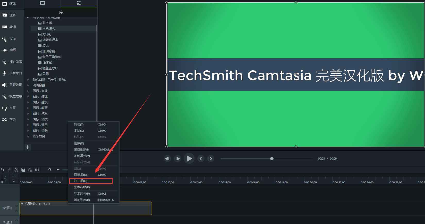The image size is (425, 224).
Task: Jump to next clip with right chevron
Action: point(211,159)
